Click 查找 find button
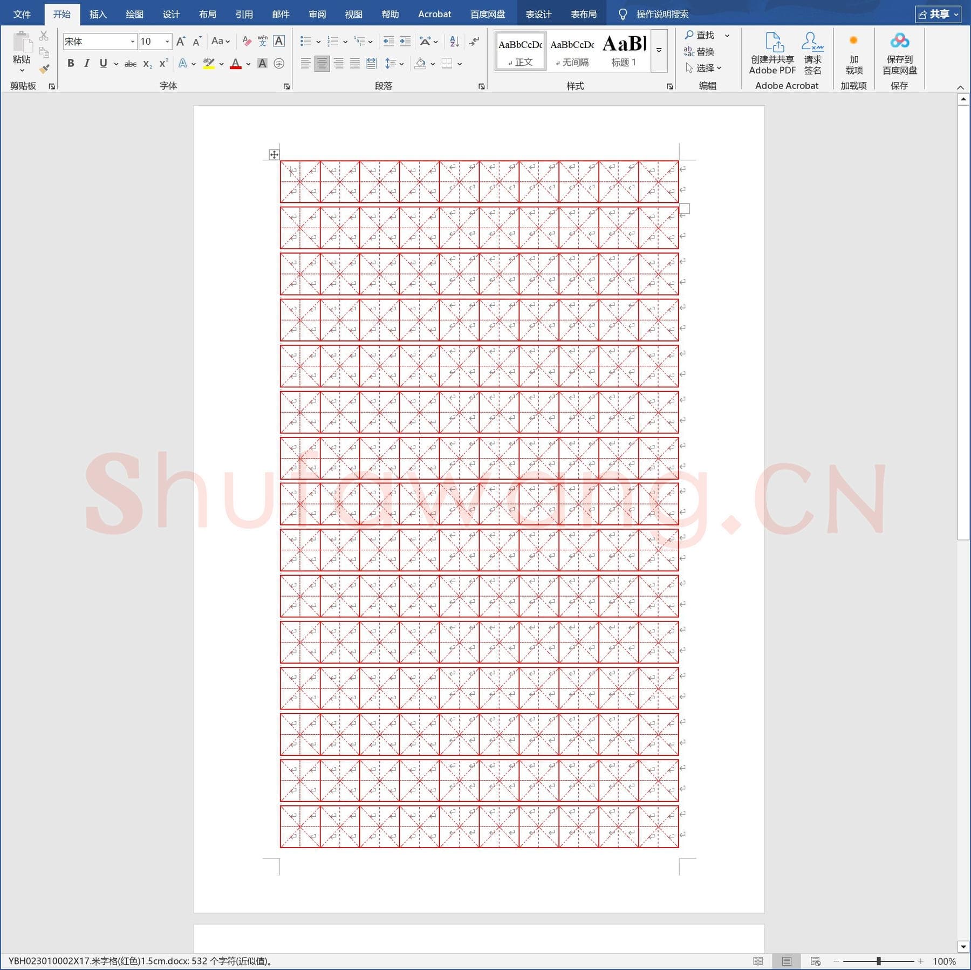971x970 pixels. [x=700, y=35]
